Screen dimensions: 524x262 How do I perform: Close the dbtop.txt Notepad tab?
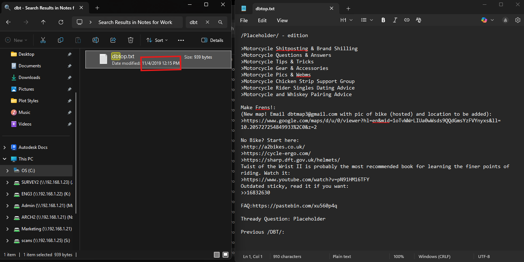332,8
